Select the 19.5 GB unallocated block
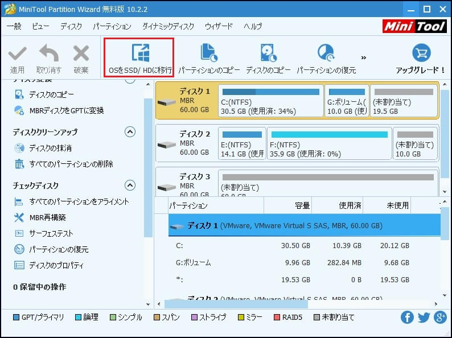The height and width of the screenshot is (338, 452). point(404,101)
